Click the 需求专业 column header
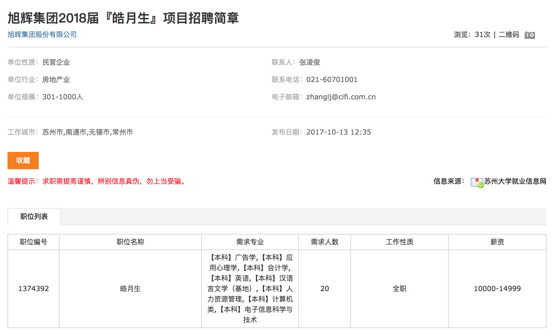Viewport: 554px width, 335px height. [x=250, y=242]
